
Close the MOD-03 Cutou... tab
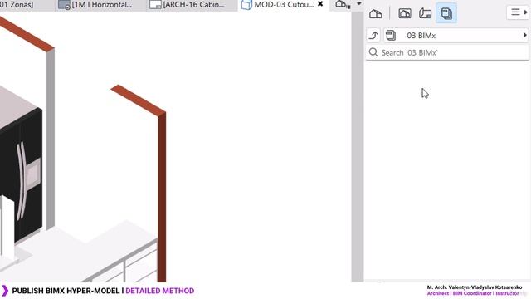320,4
